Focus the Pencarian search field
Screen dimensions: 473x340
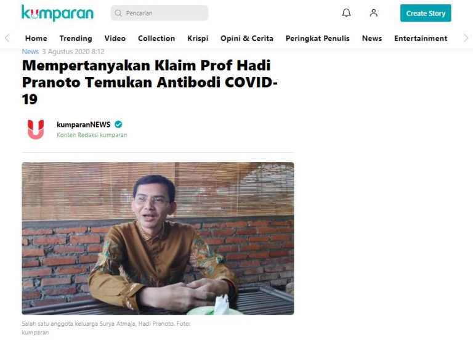[160, 13]
